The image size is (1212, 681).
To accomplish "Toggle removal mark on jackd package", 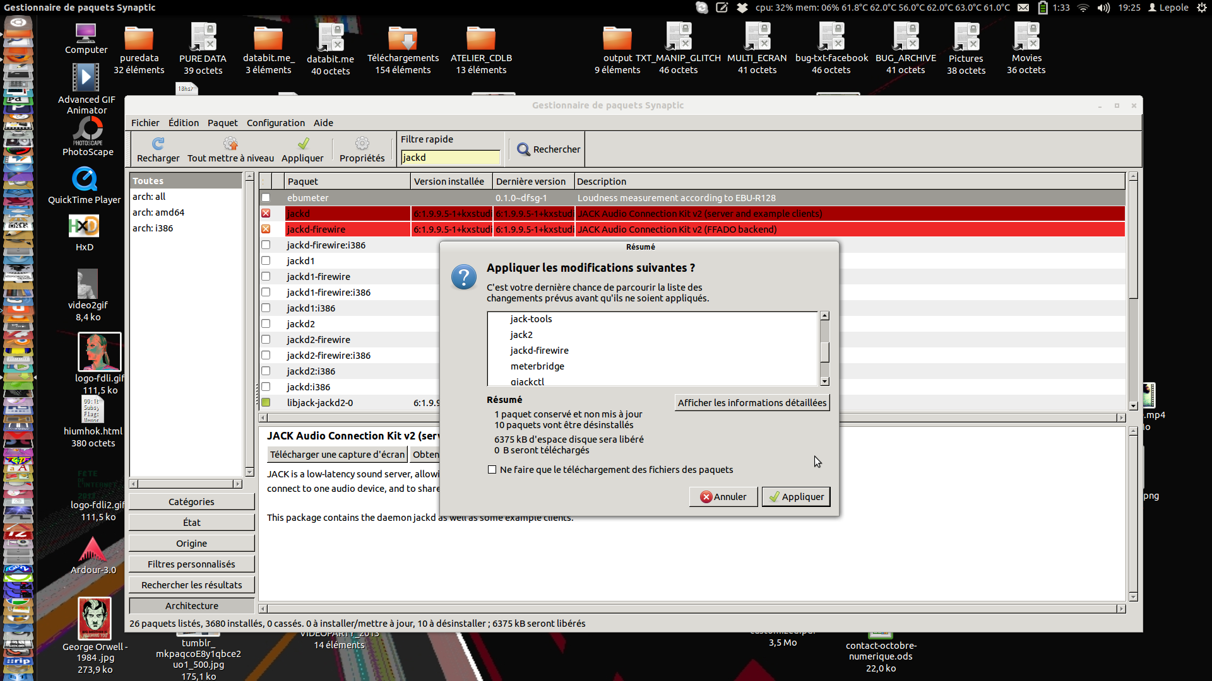I will pos(266,214).
